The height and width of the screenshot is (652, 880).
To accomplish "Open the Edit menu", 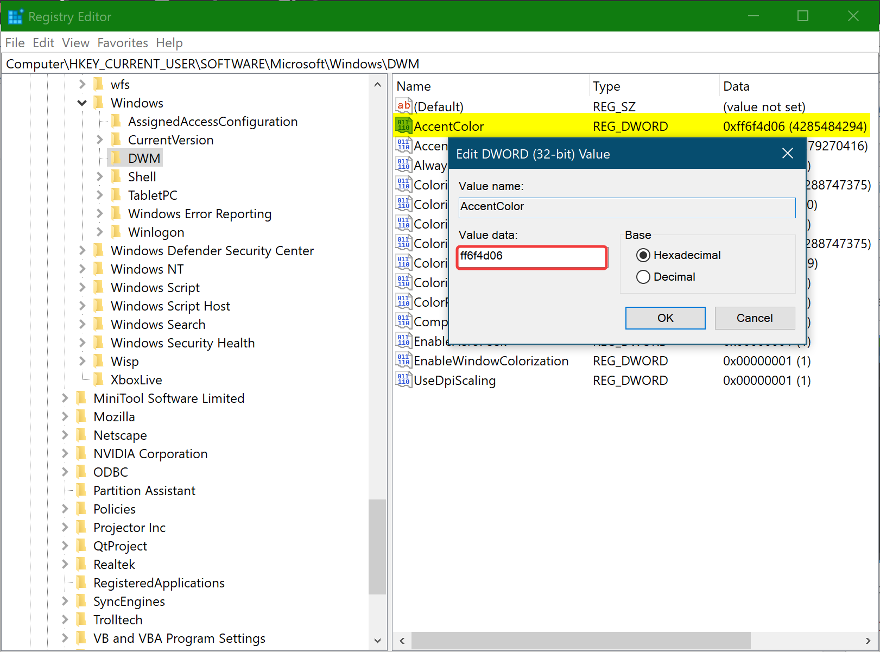I will [43, 43].
